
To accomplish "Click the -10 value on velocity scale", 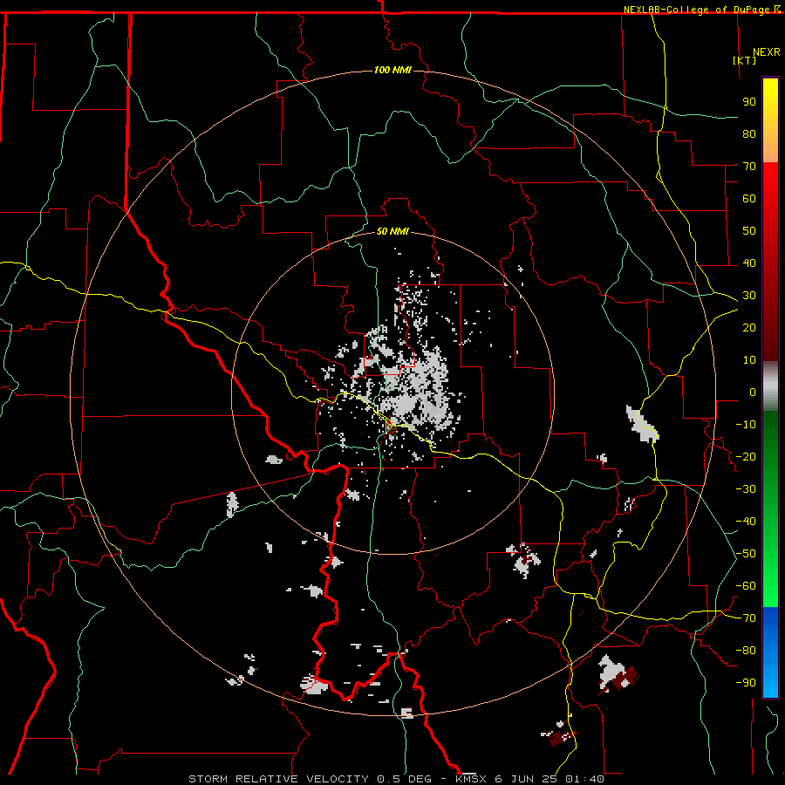I will pos(746,425).
